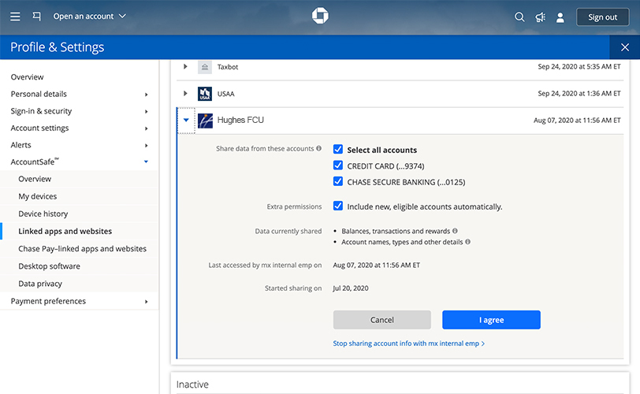Image resolution: width=640 pixels, height=394 pixels.
Task: Click USAA timestamp Sep 24, 2020 1:36 AM
Action: coord(579,94)
